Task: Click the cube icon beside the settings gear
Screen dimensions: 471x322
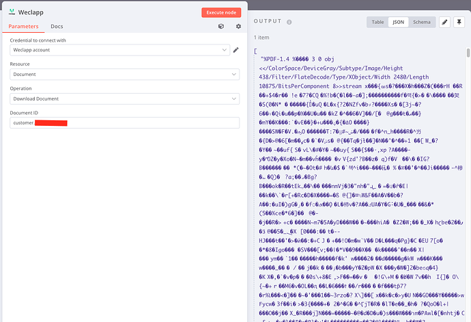Action: [221, 27]
